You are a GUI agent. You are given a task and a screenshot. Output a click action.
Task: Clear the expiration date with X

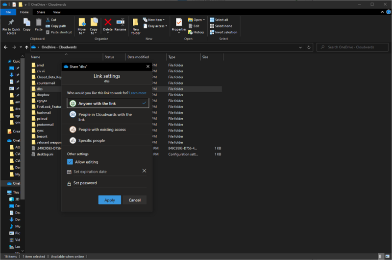click(x=144, y=171)
